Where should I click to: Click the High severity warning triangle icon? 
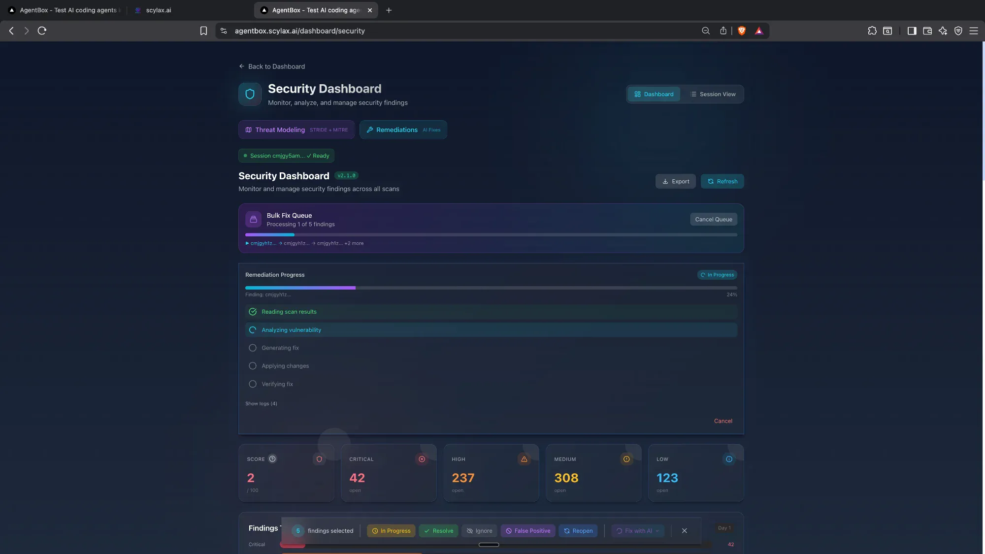(x=524, y=459)
